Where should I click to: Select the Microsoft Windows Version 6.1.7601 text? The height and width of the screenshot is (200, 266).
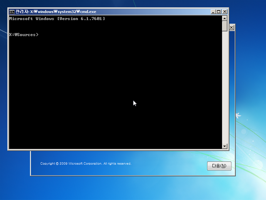click(x=57, y=19)
